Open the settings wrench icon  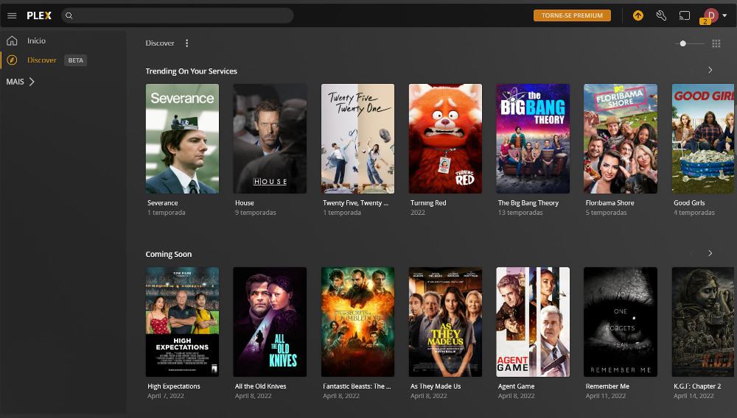(x=661, y=15)
